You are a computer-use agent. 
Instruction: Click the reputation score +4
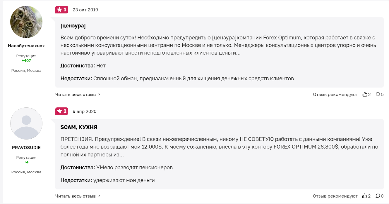point(26,162)
